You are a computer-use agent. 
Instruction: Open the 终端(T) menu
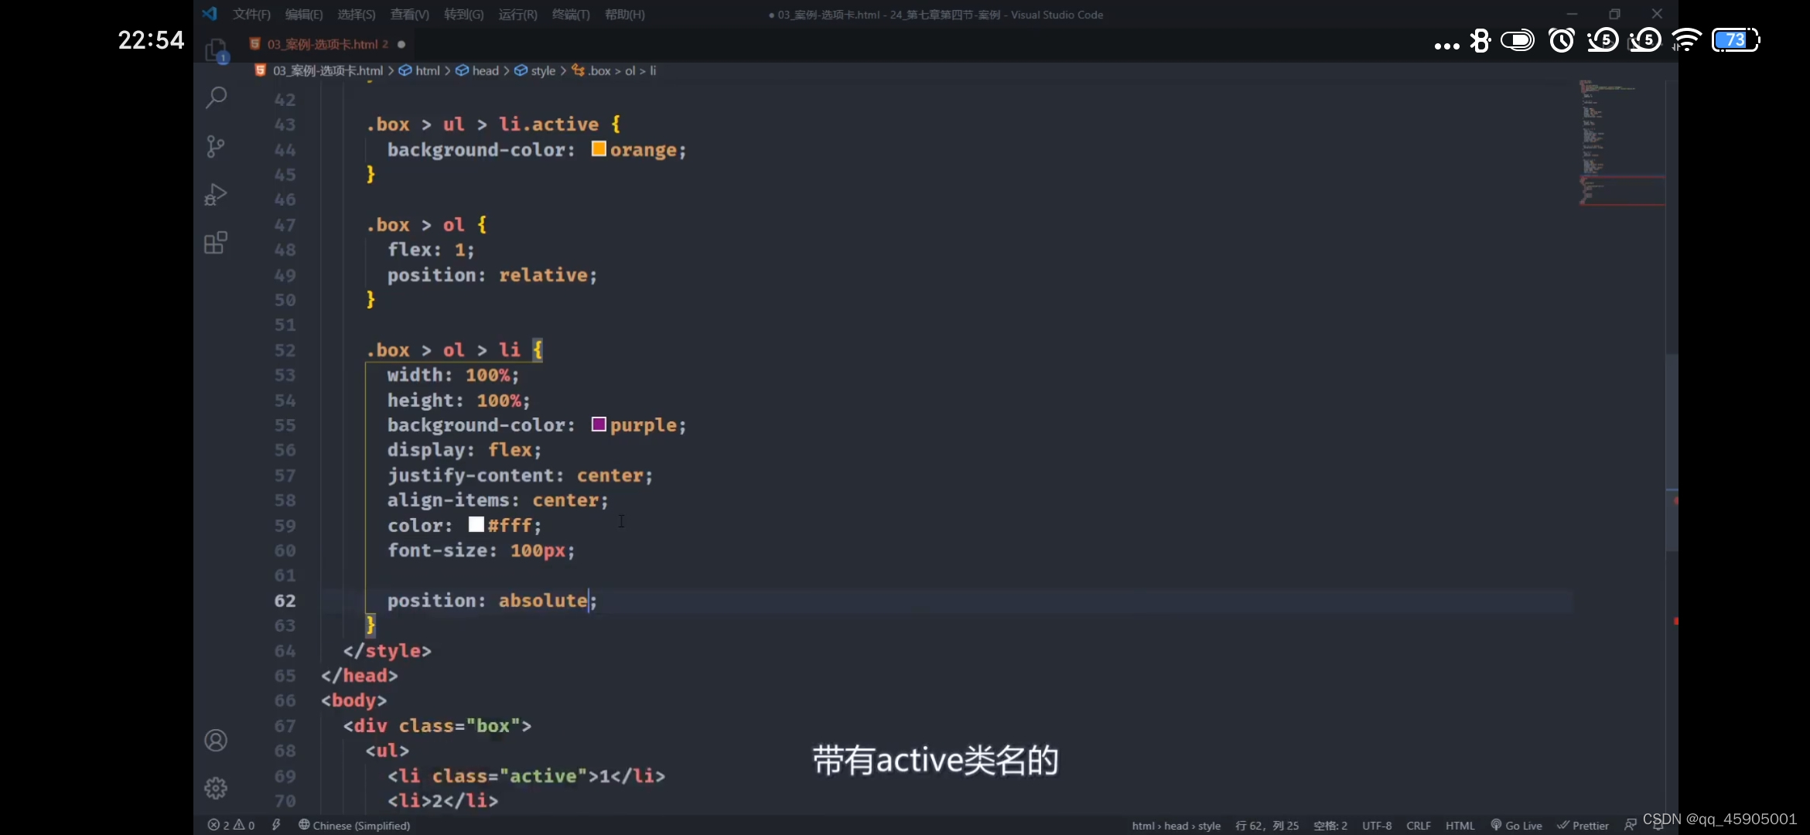[570, 15]
